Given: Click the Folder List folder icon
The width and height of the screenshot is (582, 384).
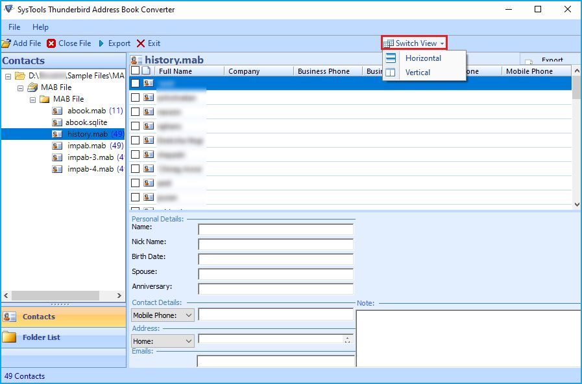Looking at the screenshot, I should [10, 337].
